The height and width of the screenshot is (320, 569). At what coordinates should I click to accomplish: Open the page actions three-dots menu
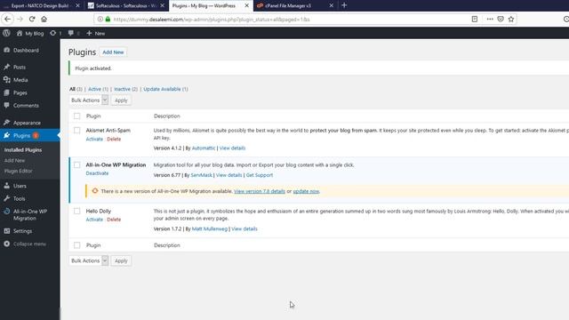click(x=490, y=19)
